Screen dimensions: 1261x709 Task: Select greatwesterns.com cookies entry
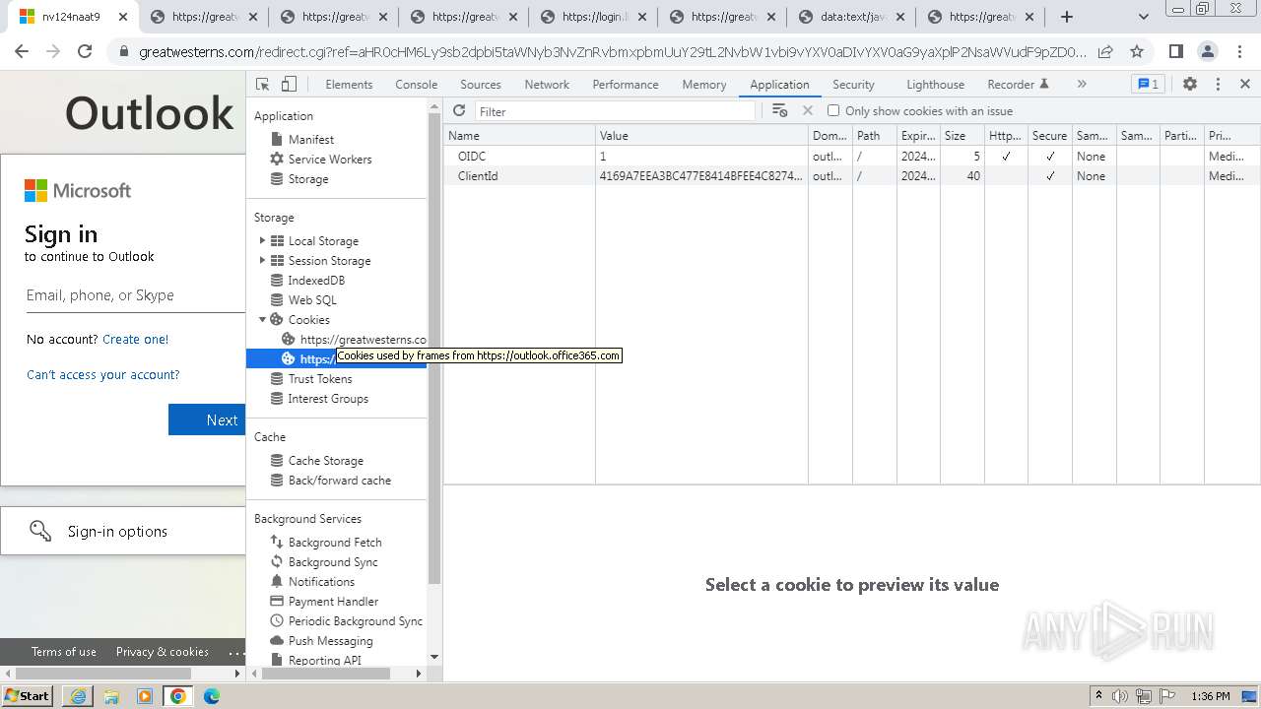(354, 340)
